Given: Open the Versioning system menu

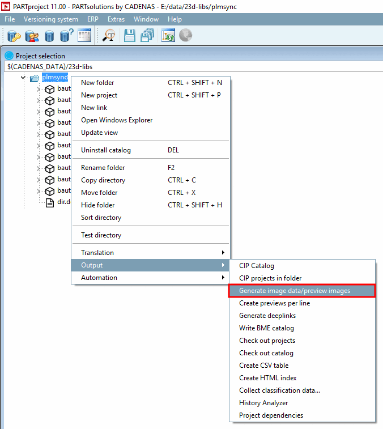Looking at the screenshot, I should coord(51,19).
